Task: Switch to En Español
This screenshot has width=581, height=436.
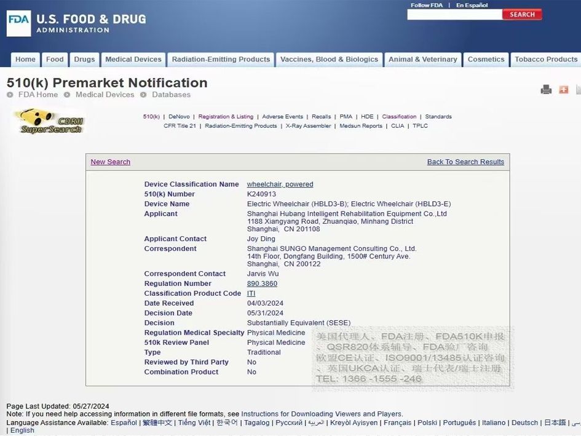Action: pos(472,5)
